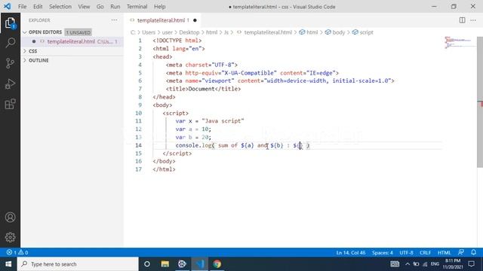Click UTF-8 encoding in status bar
This screenshot has height=271, width=483.
click(x=406, y=253)
